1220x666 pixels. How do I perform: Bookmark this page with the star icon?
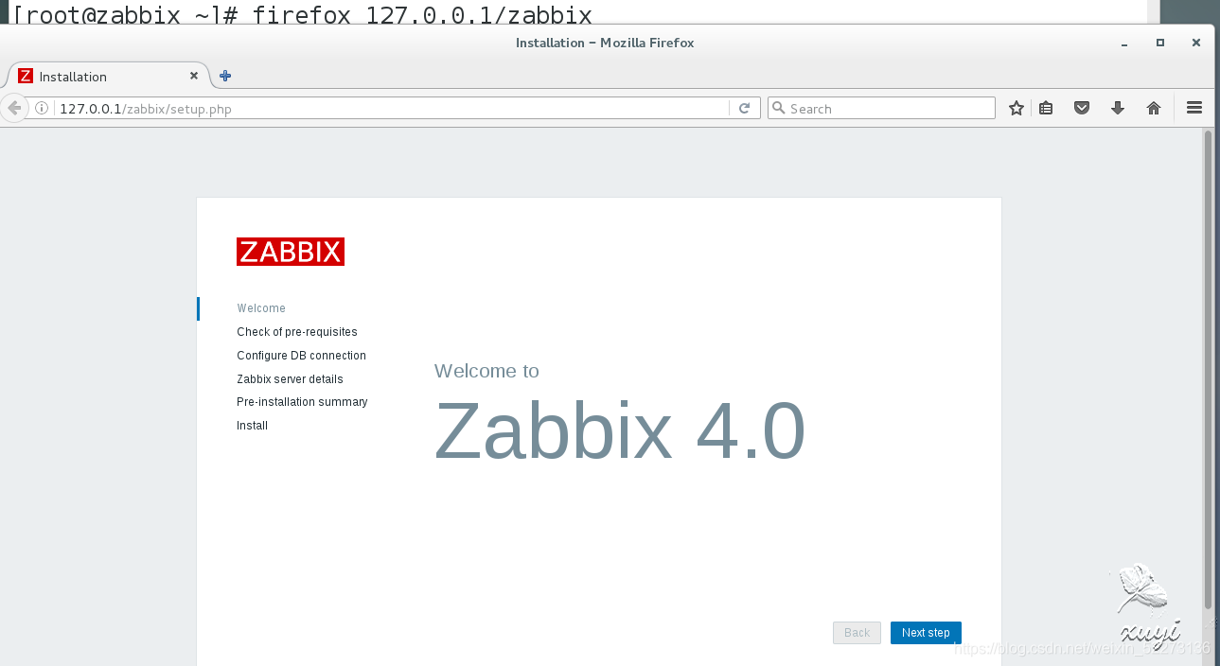1017,109
